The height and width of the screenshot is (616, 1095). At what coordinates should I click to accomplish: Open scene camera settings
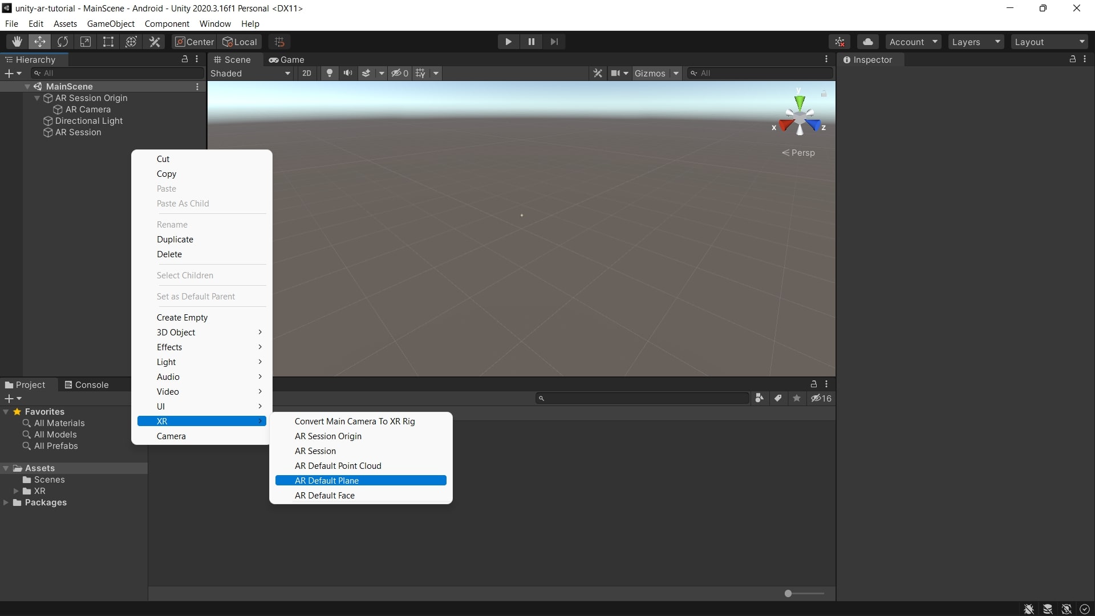click(x=619, y=73)
